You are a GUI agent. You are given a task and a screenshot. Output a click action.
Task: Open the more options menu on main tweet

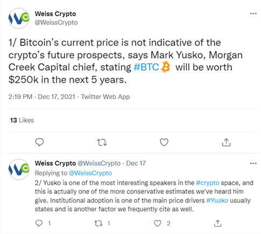pos(253,13)
